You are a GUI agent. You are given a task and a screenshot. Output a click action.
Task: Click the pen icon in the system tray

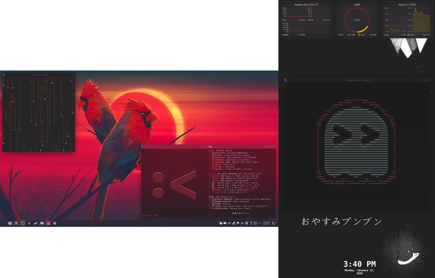(233, 223)
